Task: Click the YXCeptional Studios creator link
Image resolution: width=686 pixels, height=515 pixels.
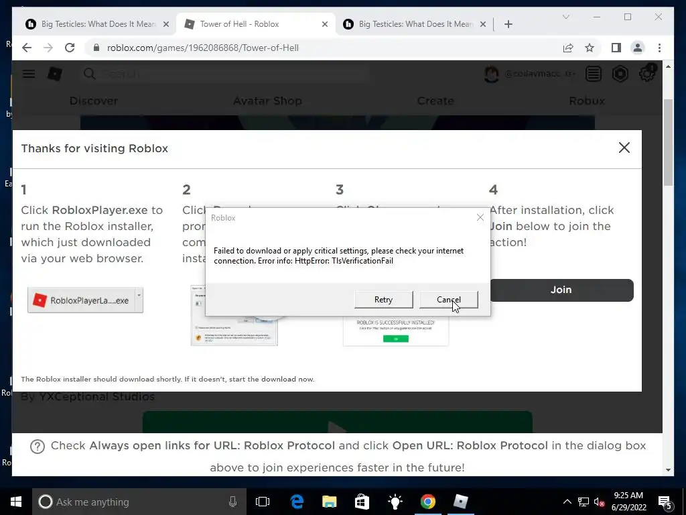Action: (96, 397)
